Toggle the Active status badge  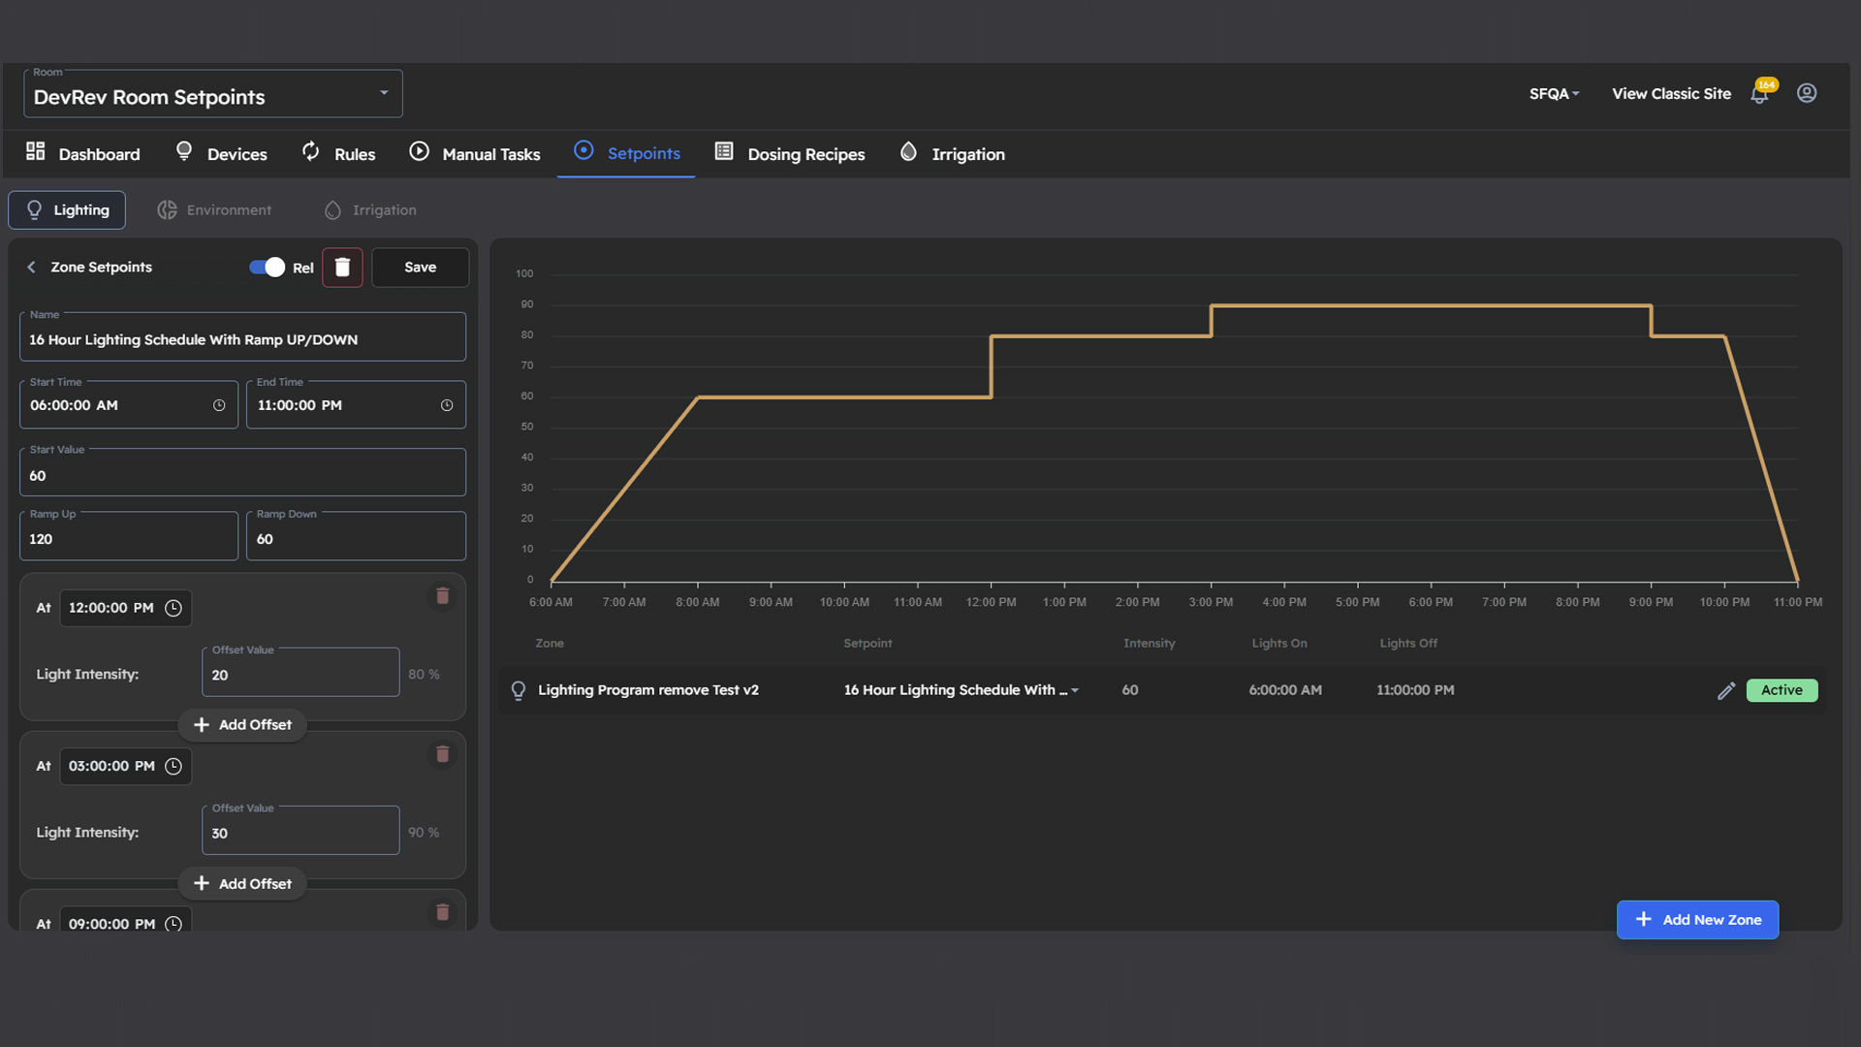pos(1782,690)
